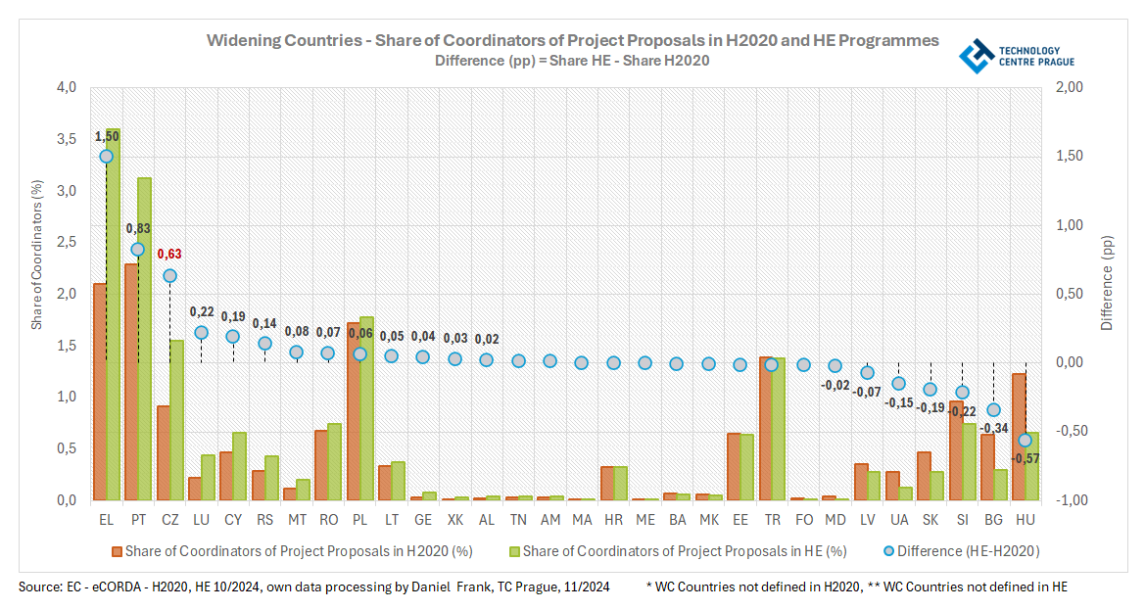Click the orange H2020 legend swatch
This screenshot has height=610, width=1145.
pyautogui.click(x=115, y=551)
